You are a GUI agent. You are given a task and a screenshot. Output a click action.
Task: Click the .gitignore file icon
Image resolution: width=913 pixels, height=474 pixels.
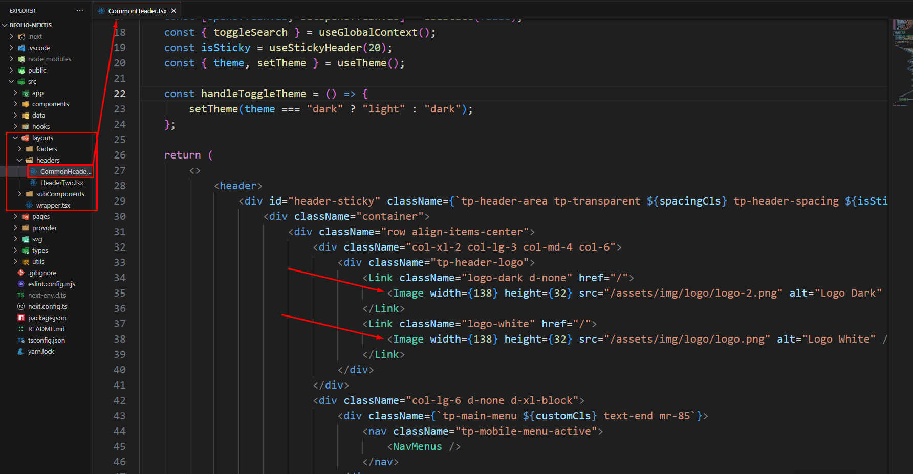click(21, 273)
